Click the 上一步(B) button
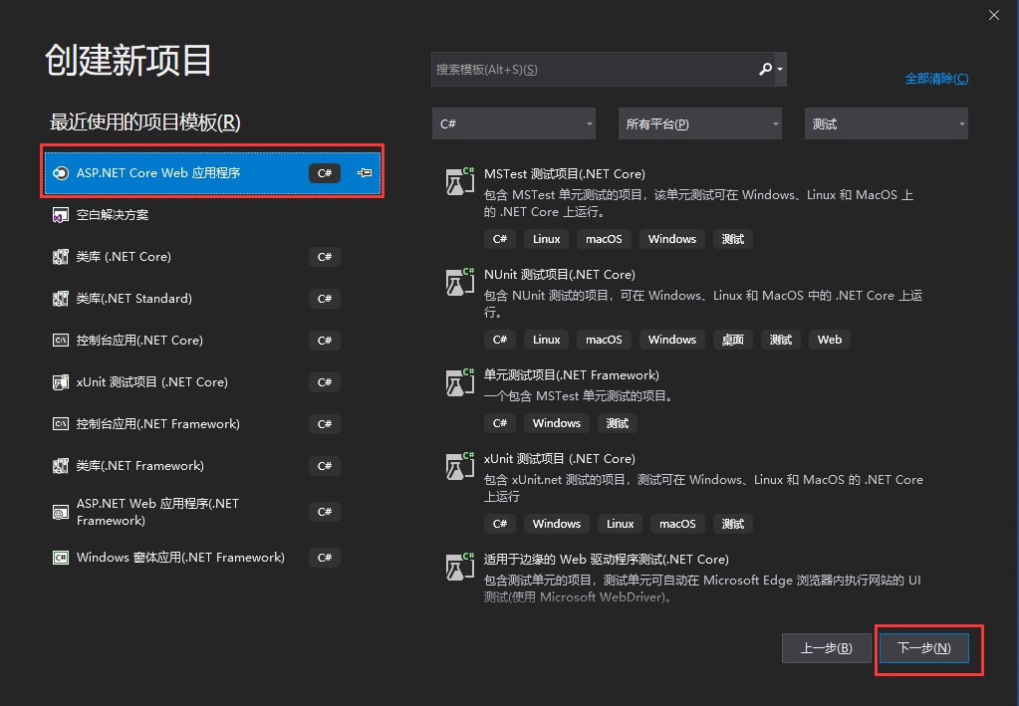Viewport: 1019px width, 706px height. point(826,647)
